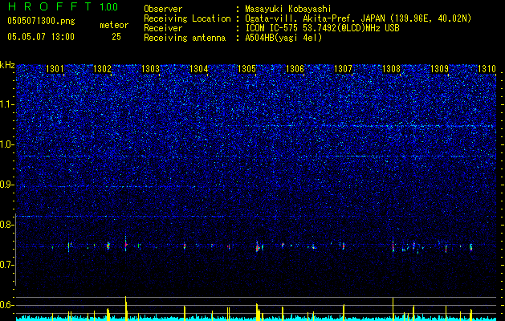The height and width of the screenshot is (321, 505).
Task: Click the 'Observer' field label
Action: (163, 9)
